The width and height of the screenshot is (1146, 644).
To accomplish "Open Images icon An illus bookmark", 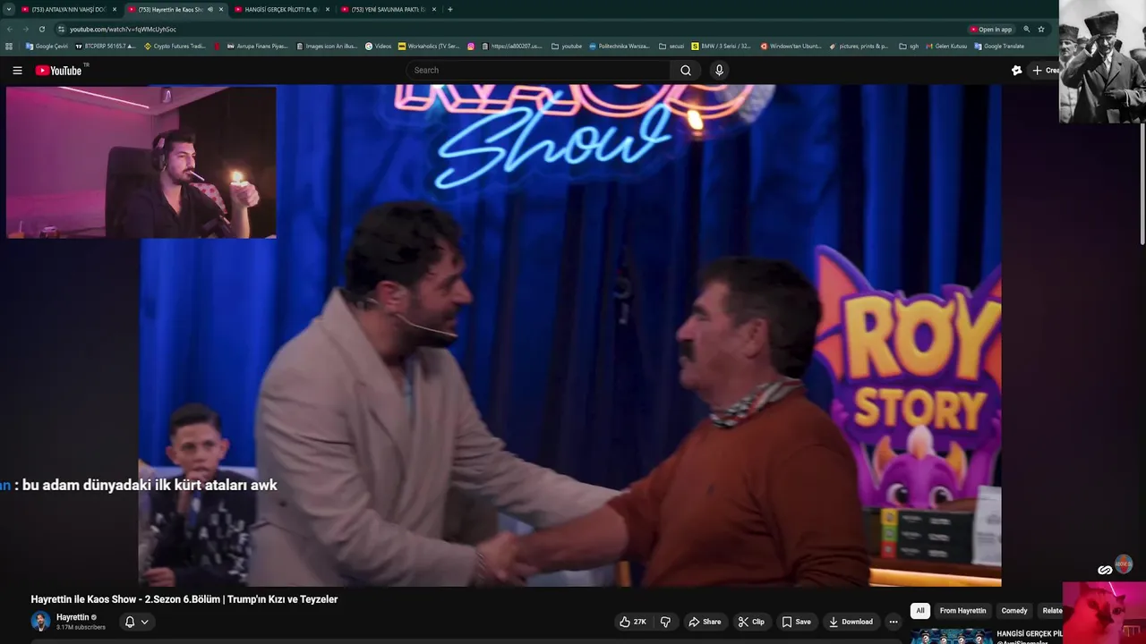I will pyautogui.click(x=327, y=47).
